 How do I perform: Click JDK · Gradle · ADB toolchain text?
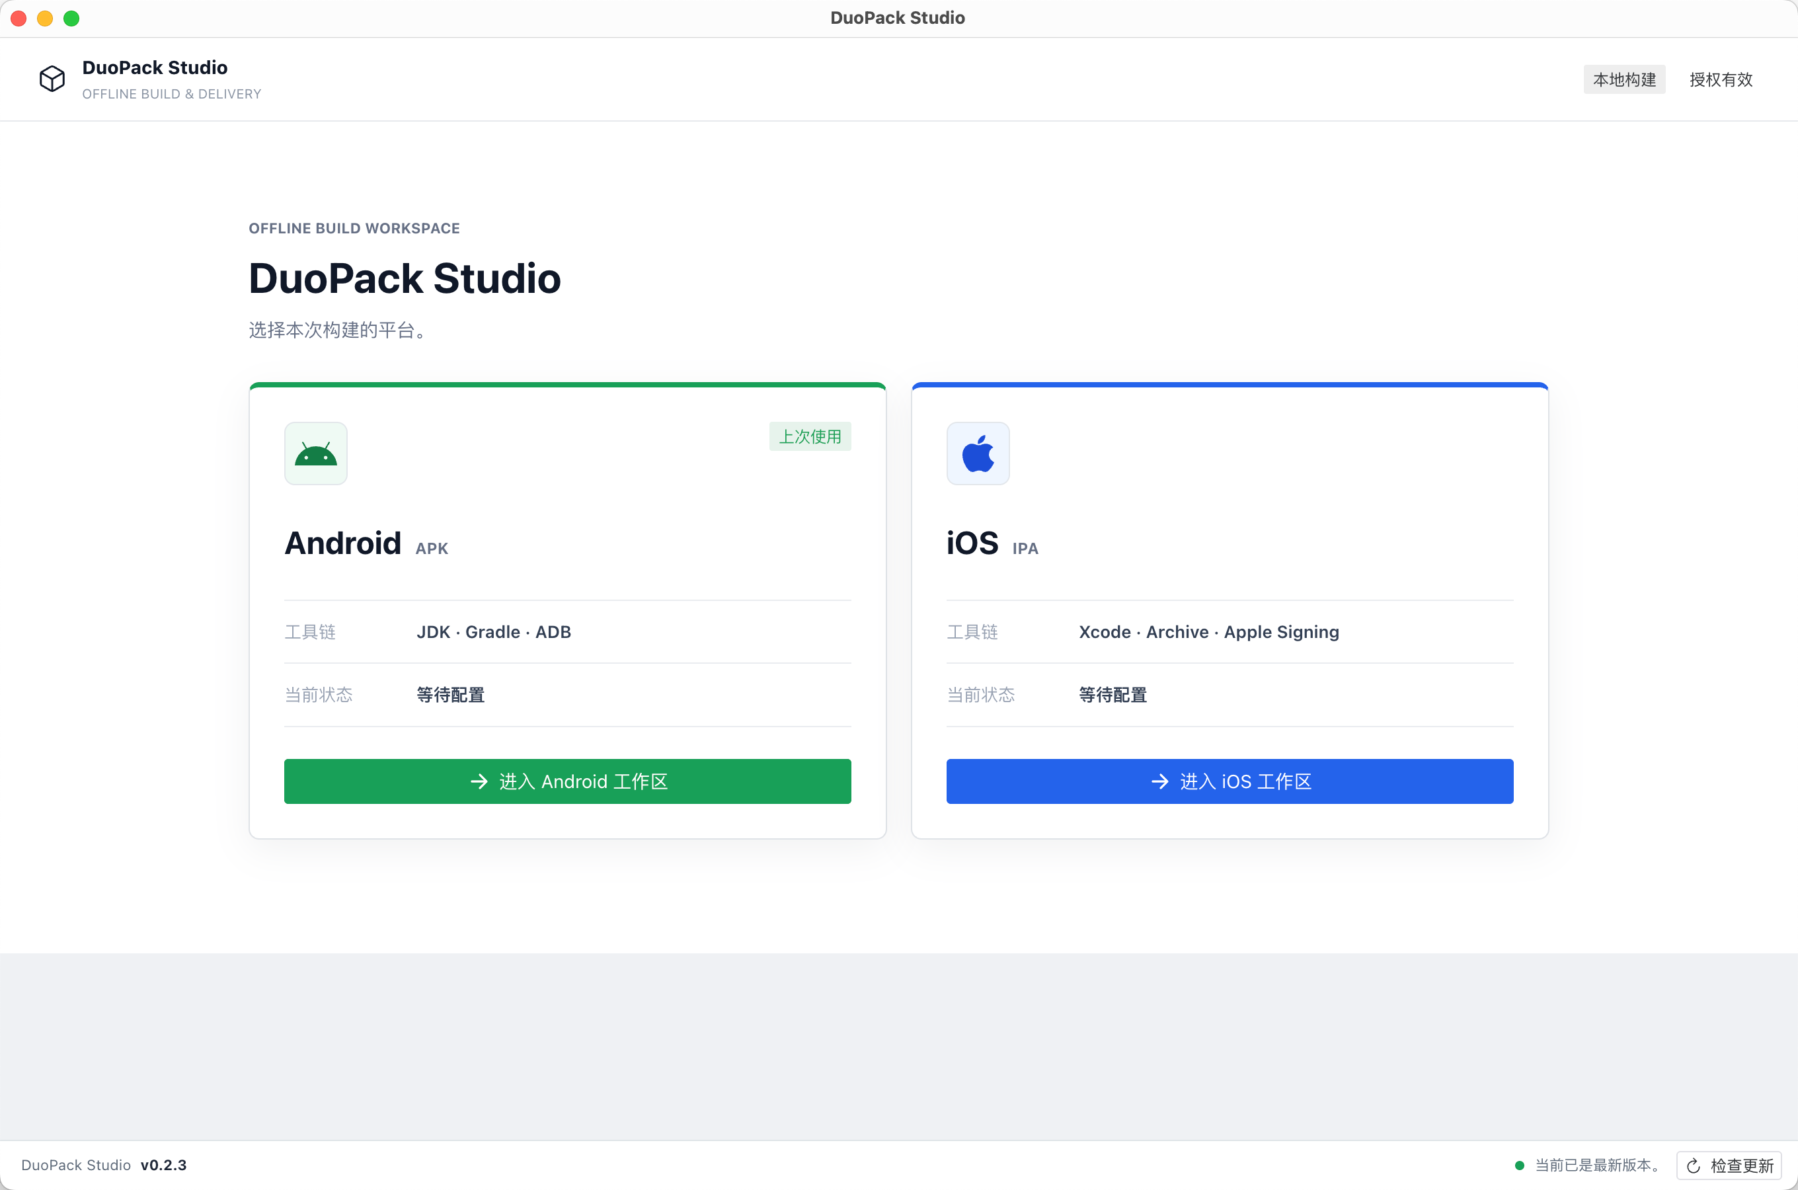pos(494,632)
